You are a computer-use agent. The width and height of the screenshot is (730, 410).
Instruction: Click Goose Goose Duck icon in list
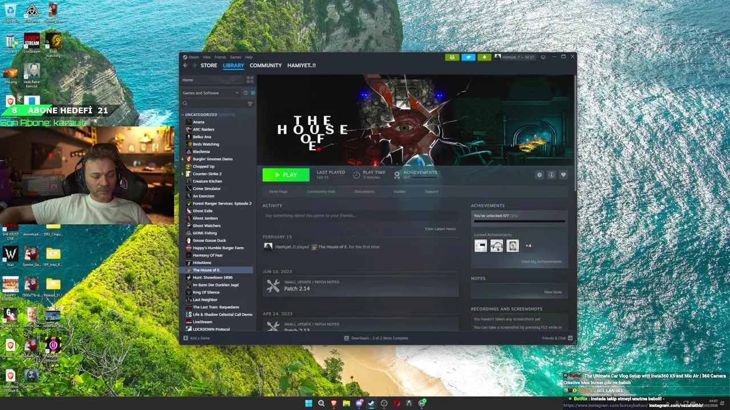point(189,240)
